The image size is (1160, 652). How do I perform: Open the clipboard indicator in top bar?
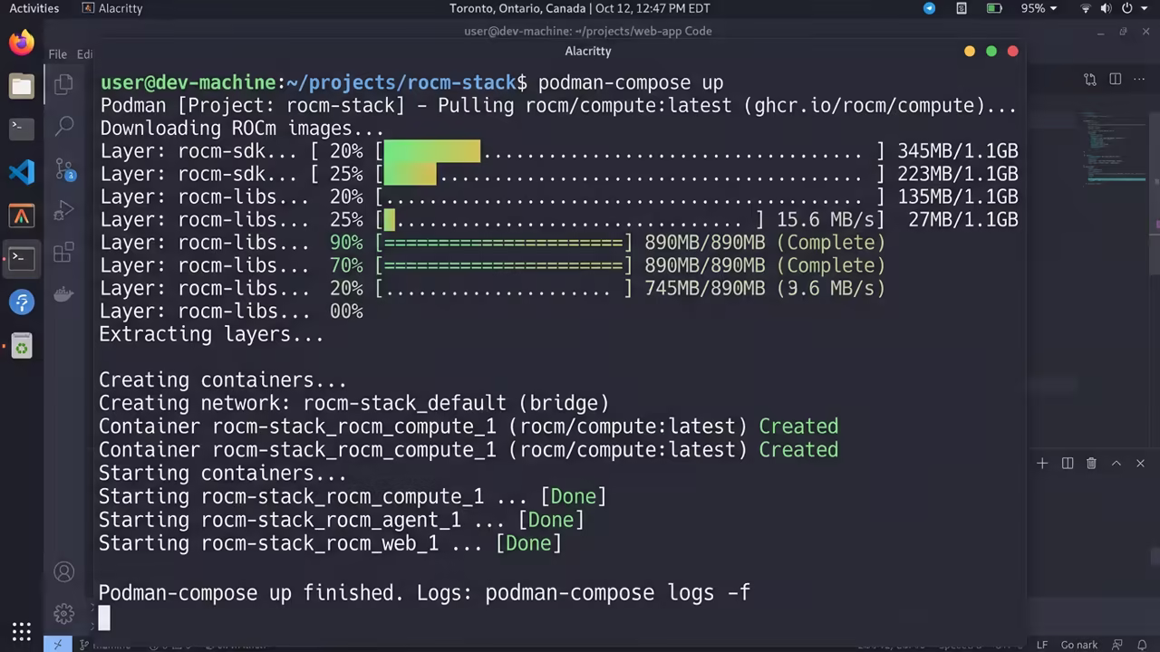pos(962,8)
